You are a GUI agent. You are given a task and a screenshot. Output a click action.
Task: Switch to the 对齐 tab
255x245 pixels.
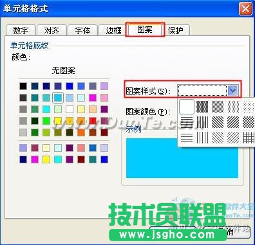click(52, 30)
